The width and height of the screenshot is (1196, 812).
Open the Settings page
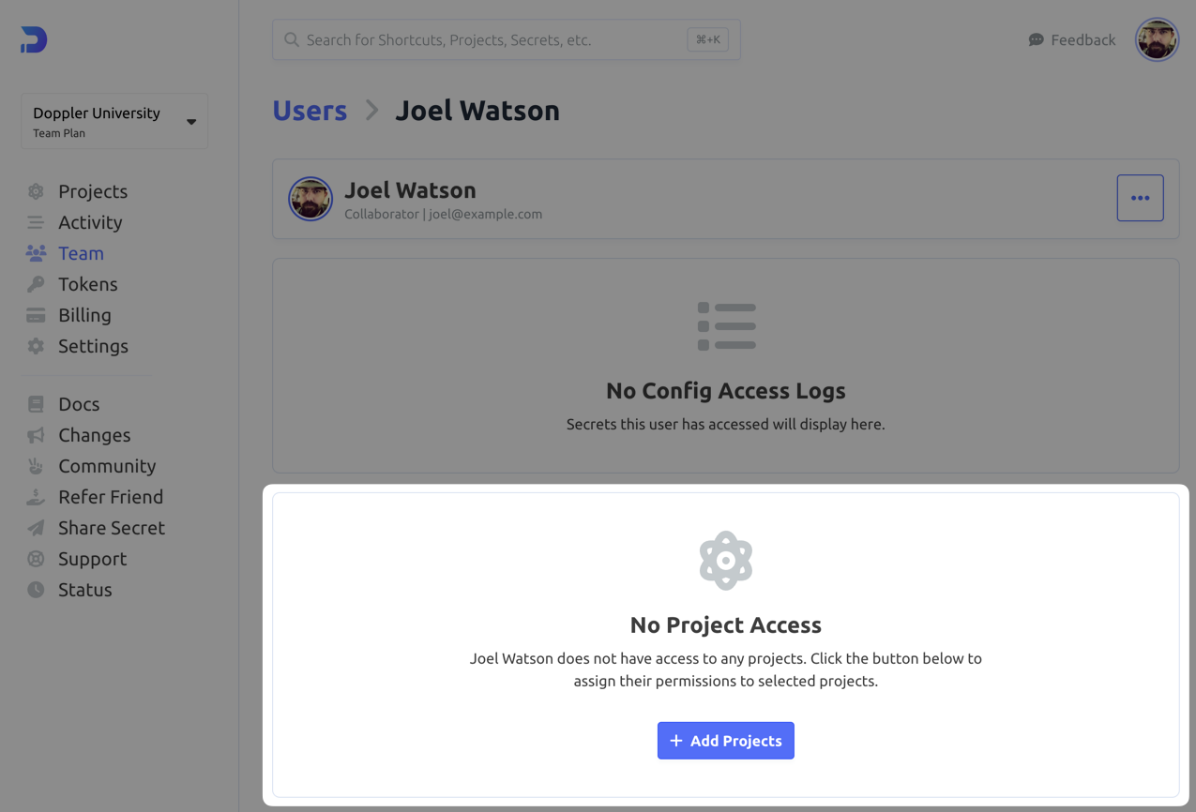[93, 346]
